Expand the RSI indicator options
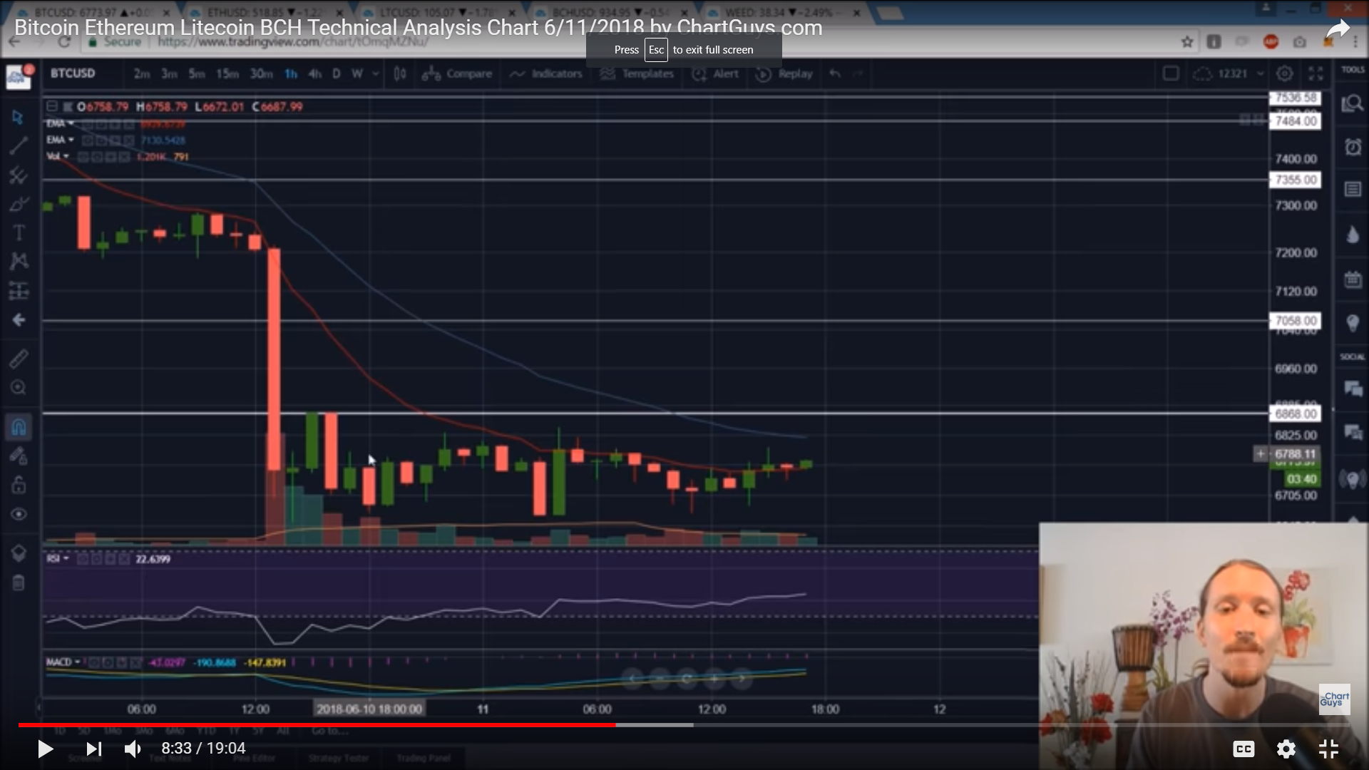 pyautogui.click(x=66, y=558)
